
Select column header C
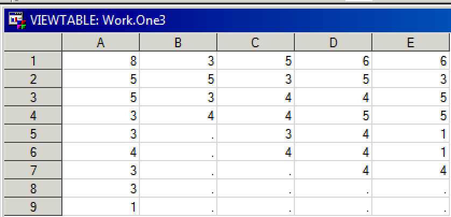click(x=256, y=43)
